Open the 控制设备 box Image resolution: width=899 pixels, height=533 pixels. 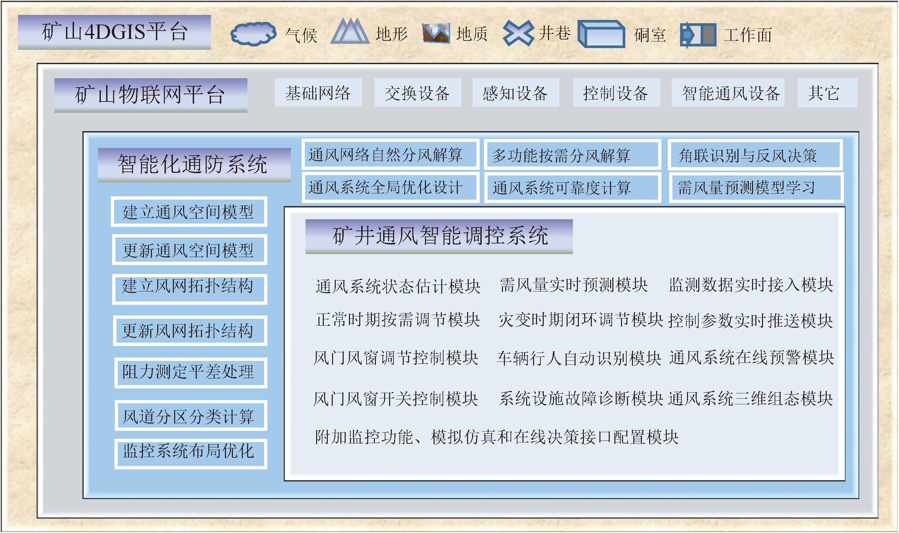616,93
